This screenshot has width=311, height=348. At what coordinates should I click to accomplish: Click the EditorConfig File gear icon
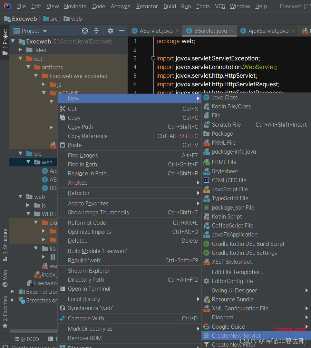click(206, 281)
